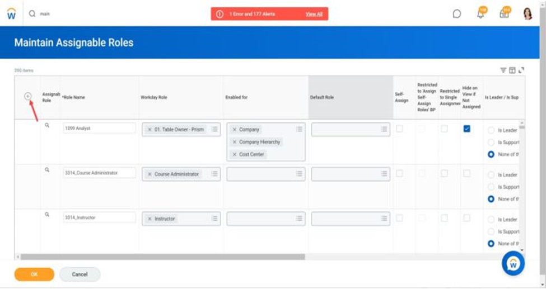The image size is (546, 289).
Task: Click the add row plus icon
Action: pos(28,97)
